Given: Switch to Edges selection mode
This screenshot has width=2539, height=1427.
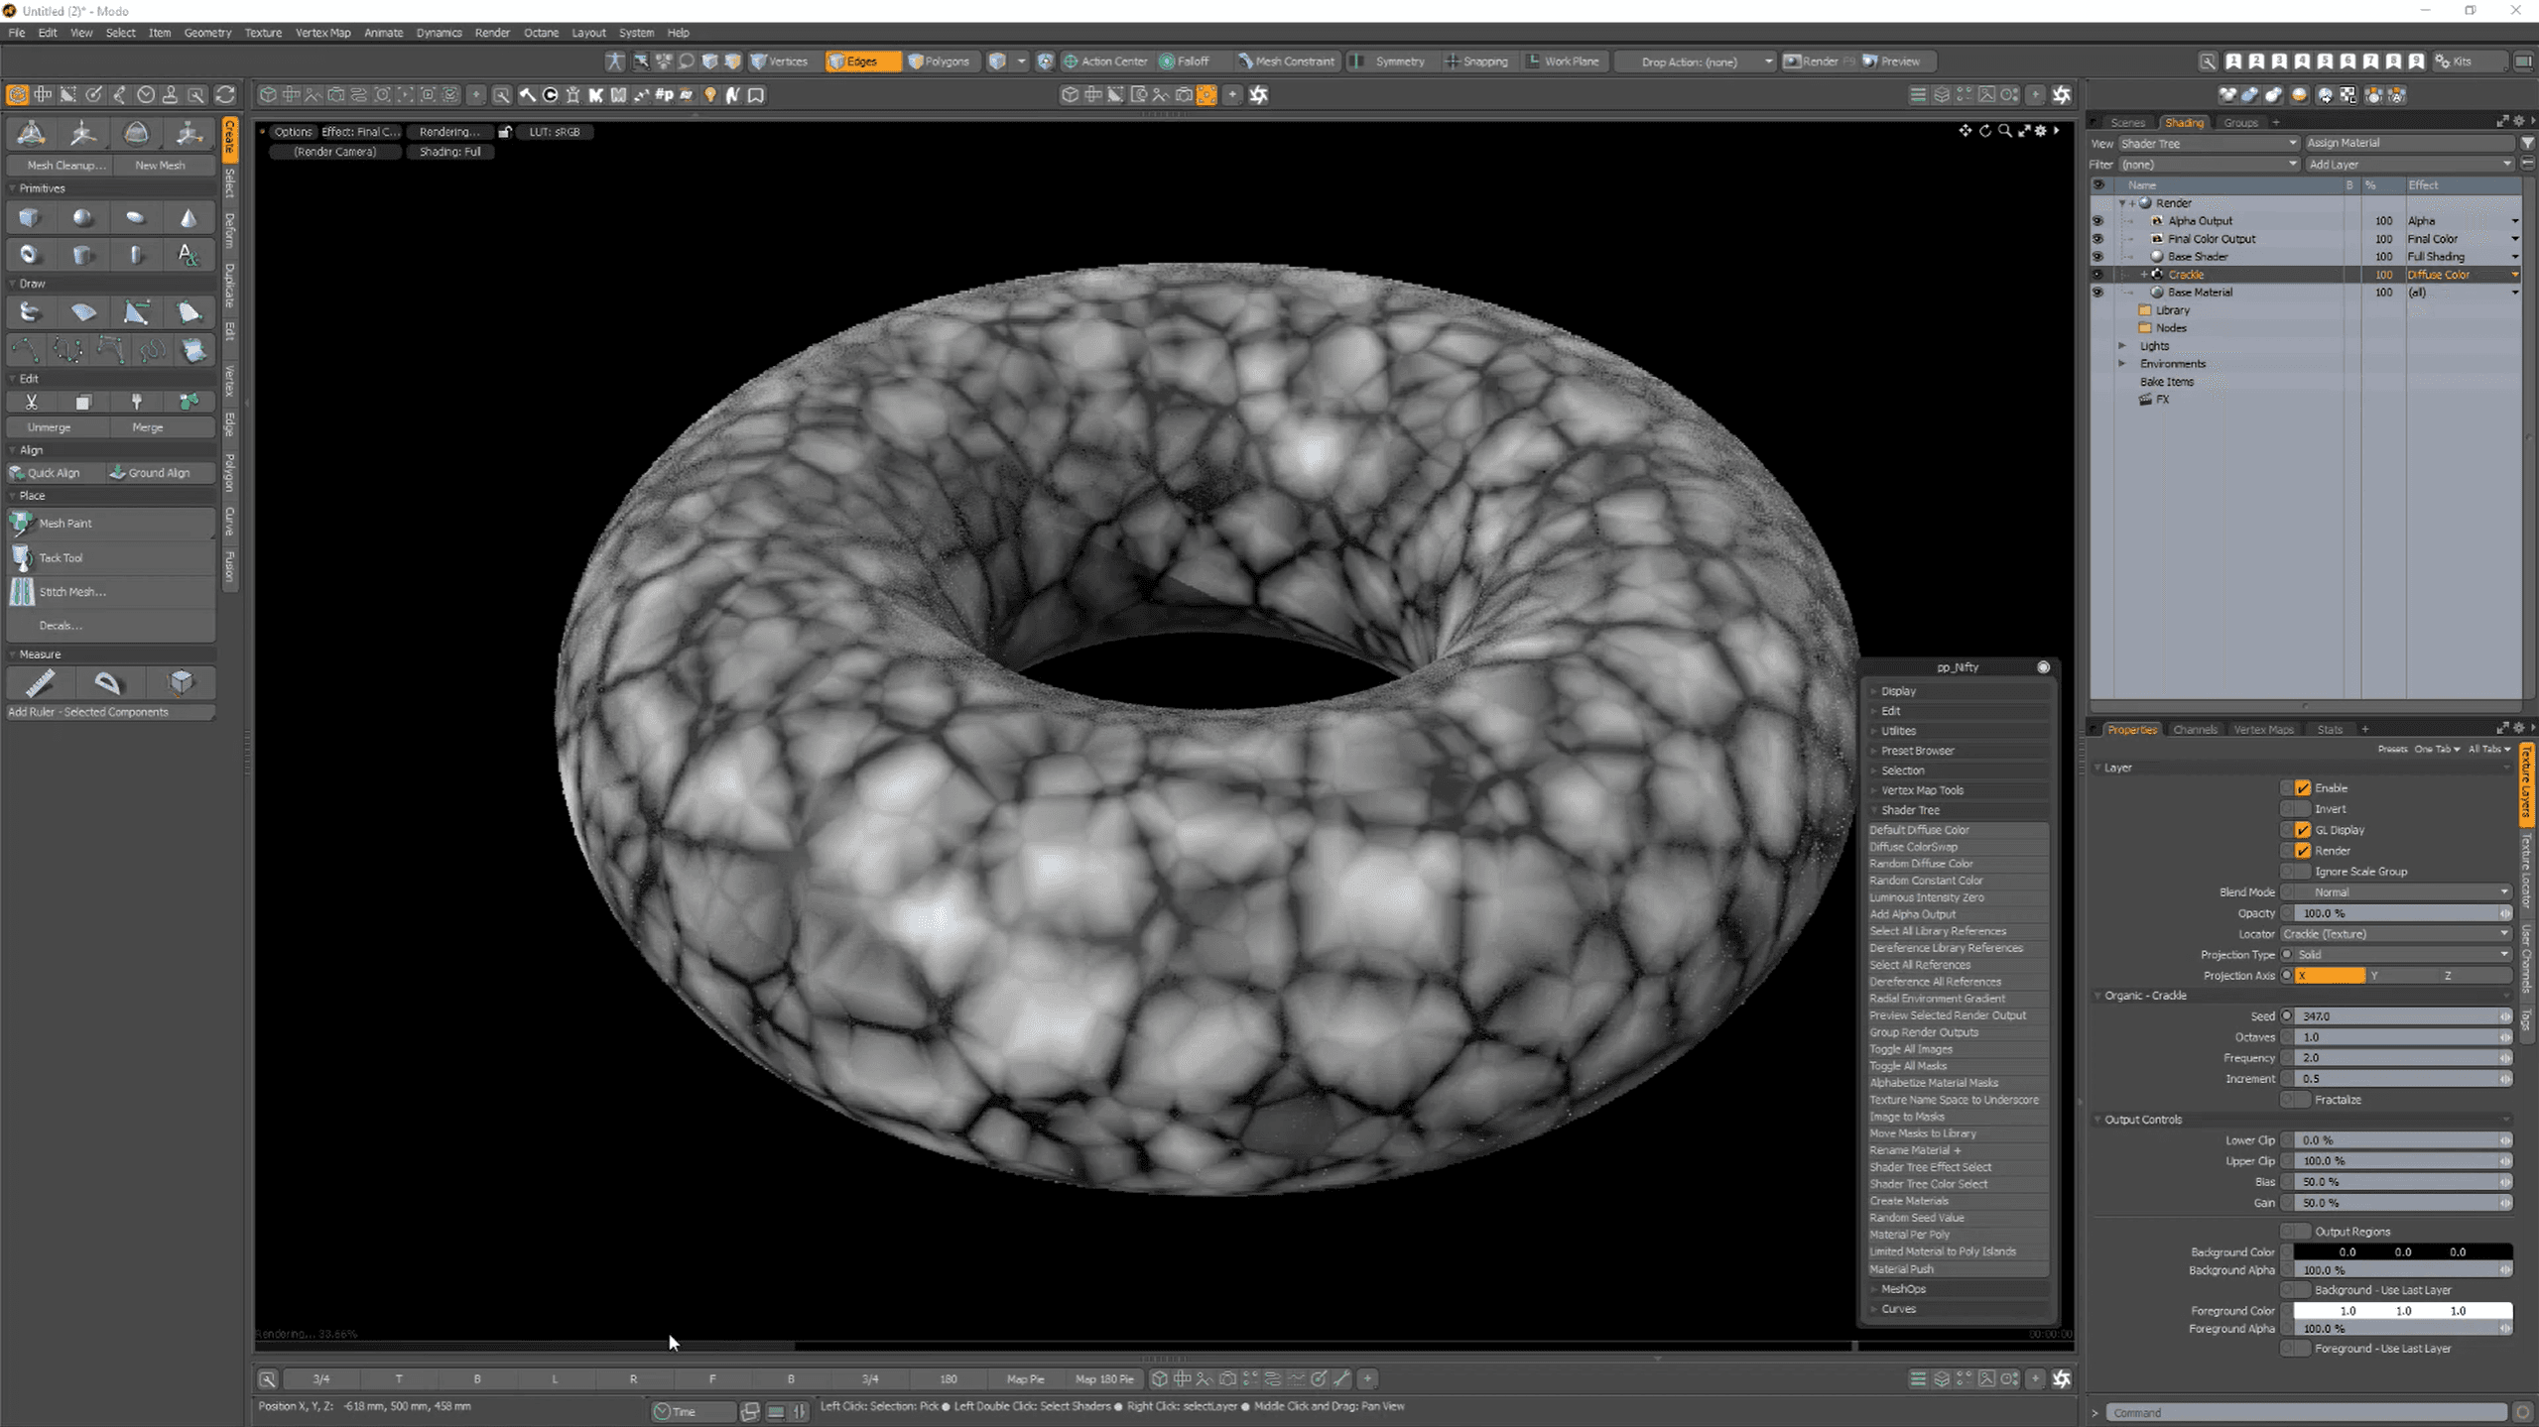Looking at the screenshot, I should (x=861, y=61).
